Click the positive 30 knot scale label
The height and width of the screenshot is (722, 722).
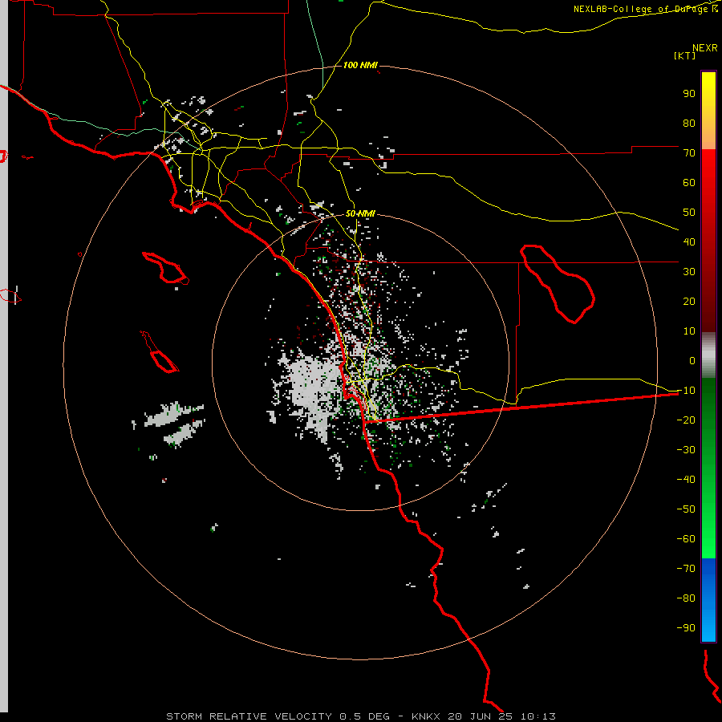[689, 272]
